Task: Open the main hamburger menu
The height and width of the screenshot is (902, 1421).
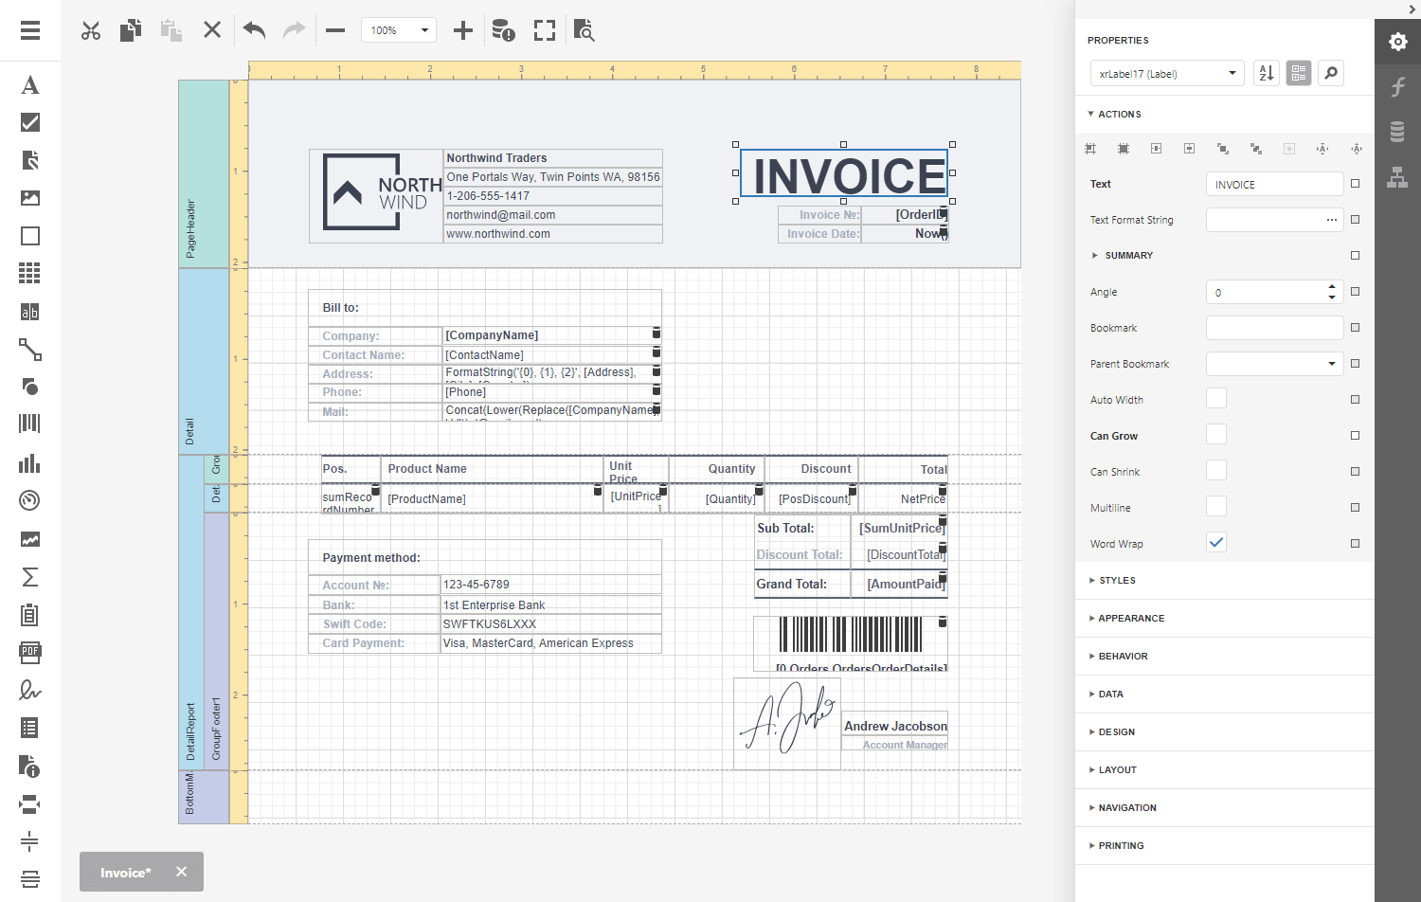Action: point(30,30)
